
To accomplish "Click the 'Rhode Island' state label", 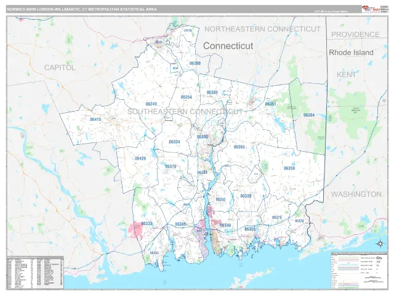I will pyautogui.click(x=351, y=52).
